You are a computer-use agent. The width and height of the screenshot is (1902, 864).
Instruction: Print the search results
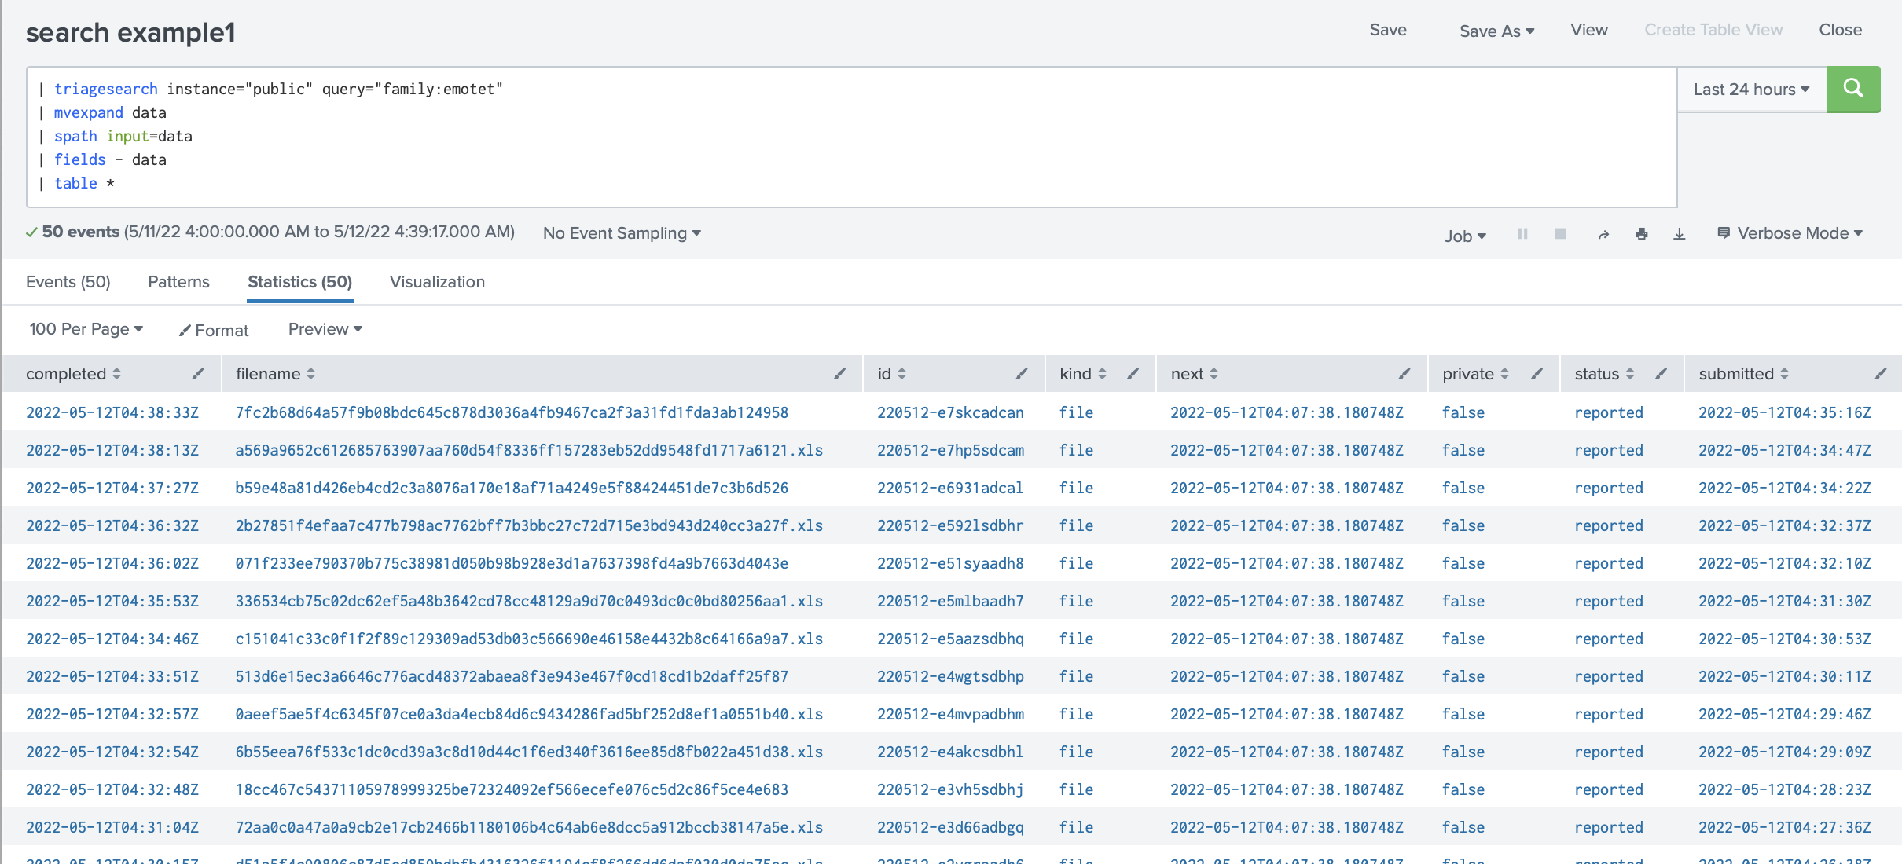pyautogui.click(x=1641, y=234)
